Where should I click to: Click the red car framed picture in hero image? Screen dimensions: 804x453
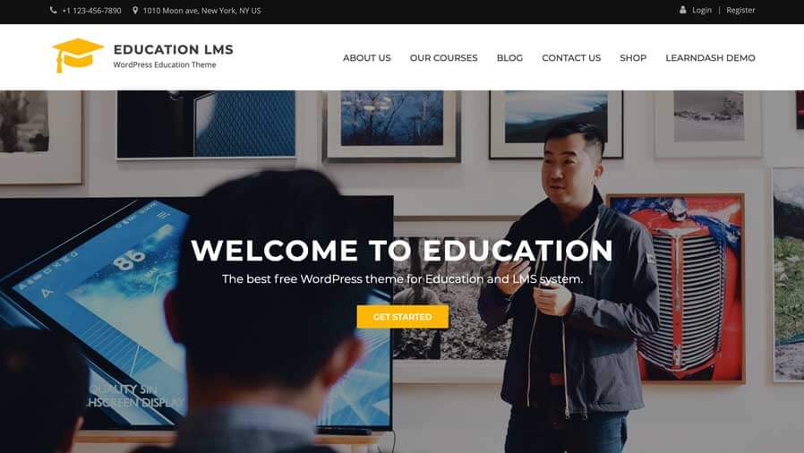[675, 288]
